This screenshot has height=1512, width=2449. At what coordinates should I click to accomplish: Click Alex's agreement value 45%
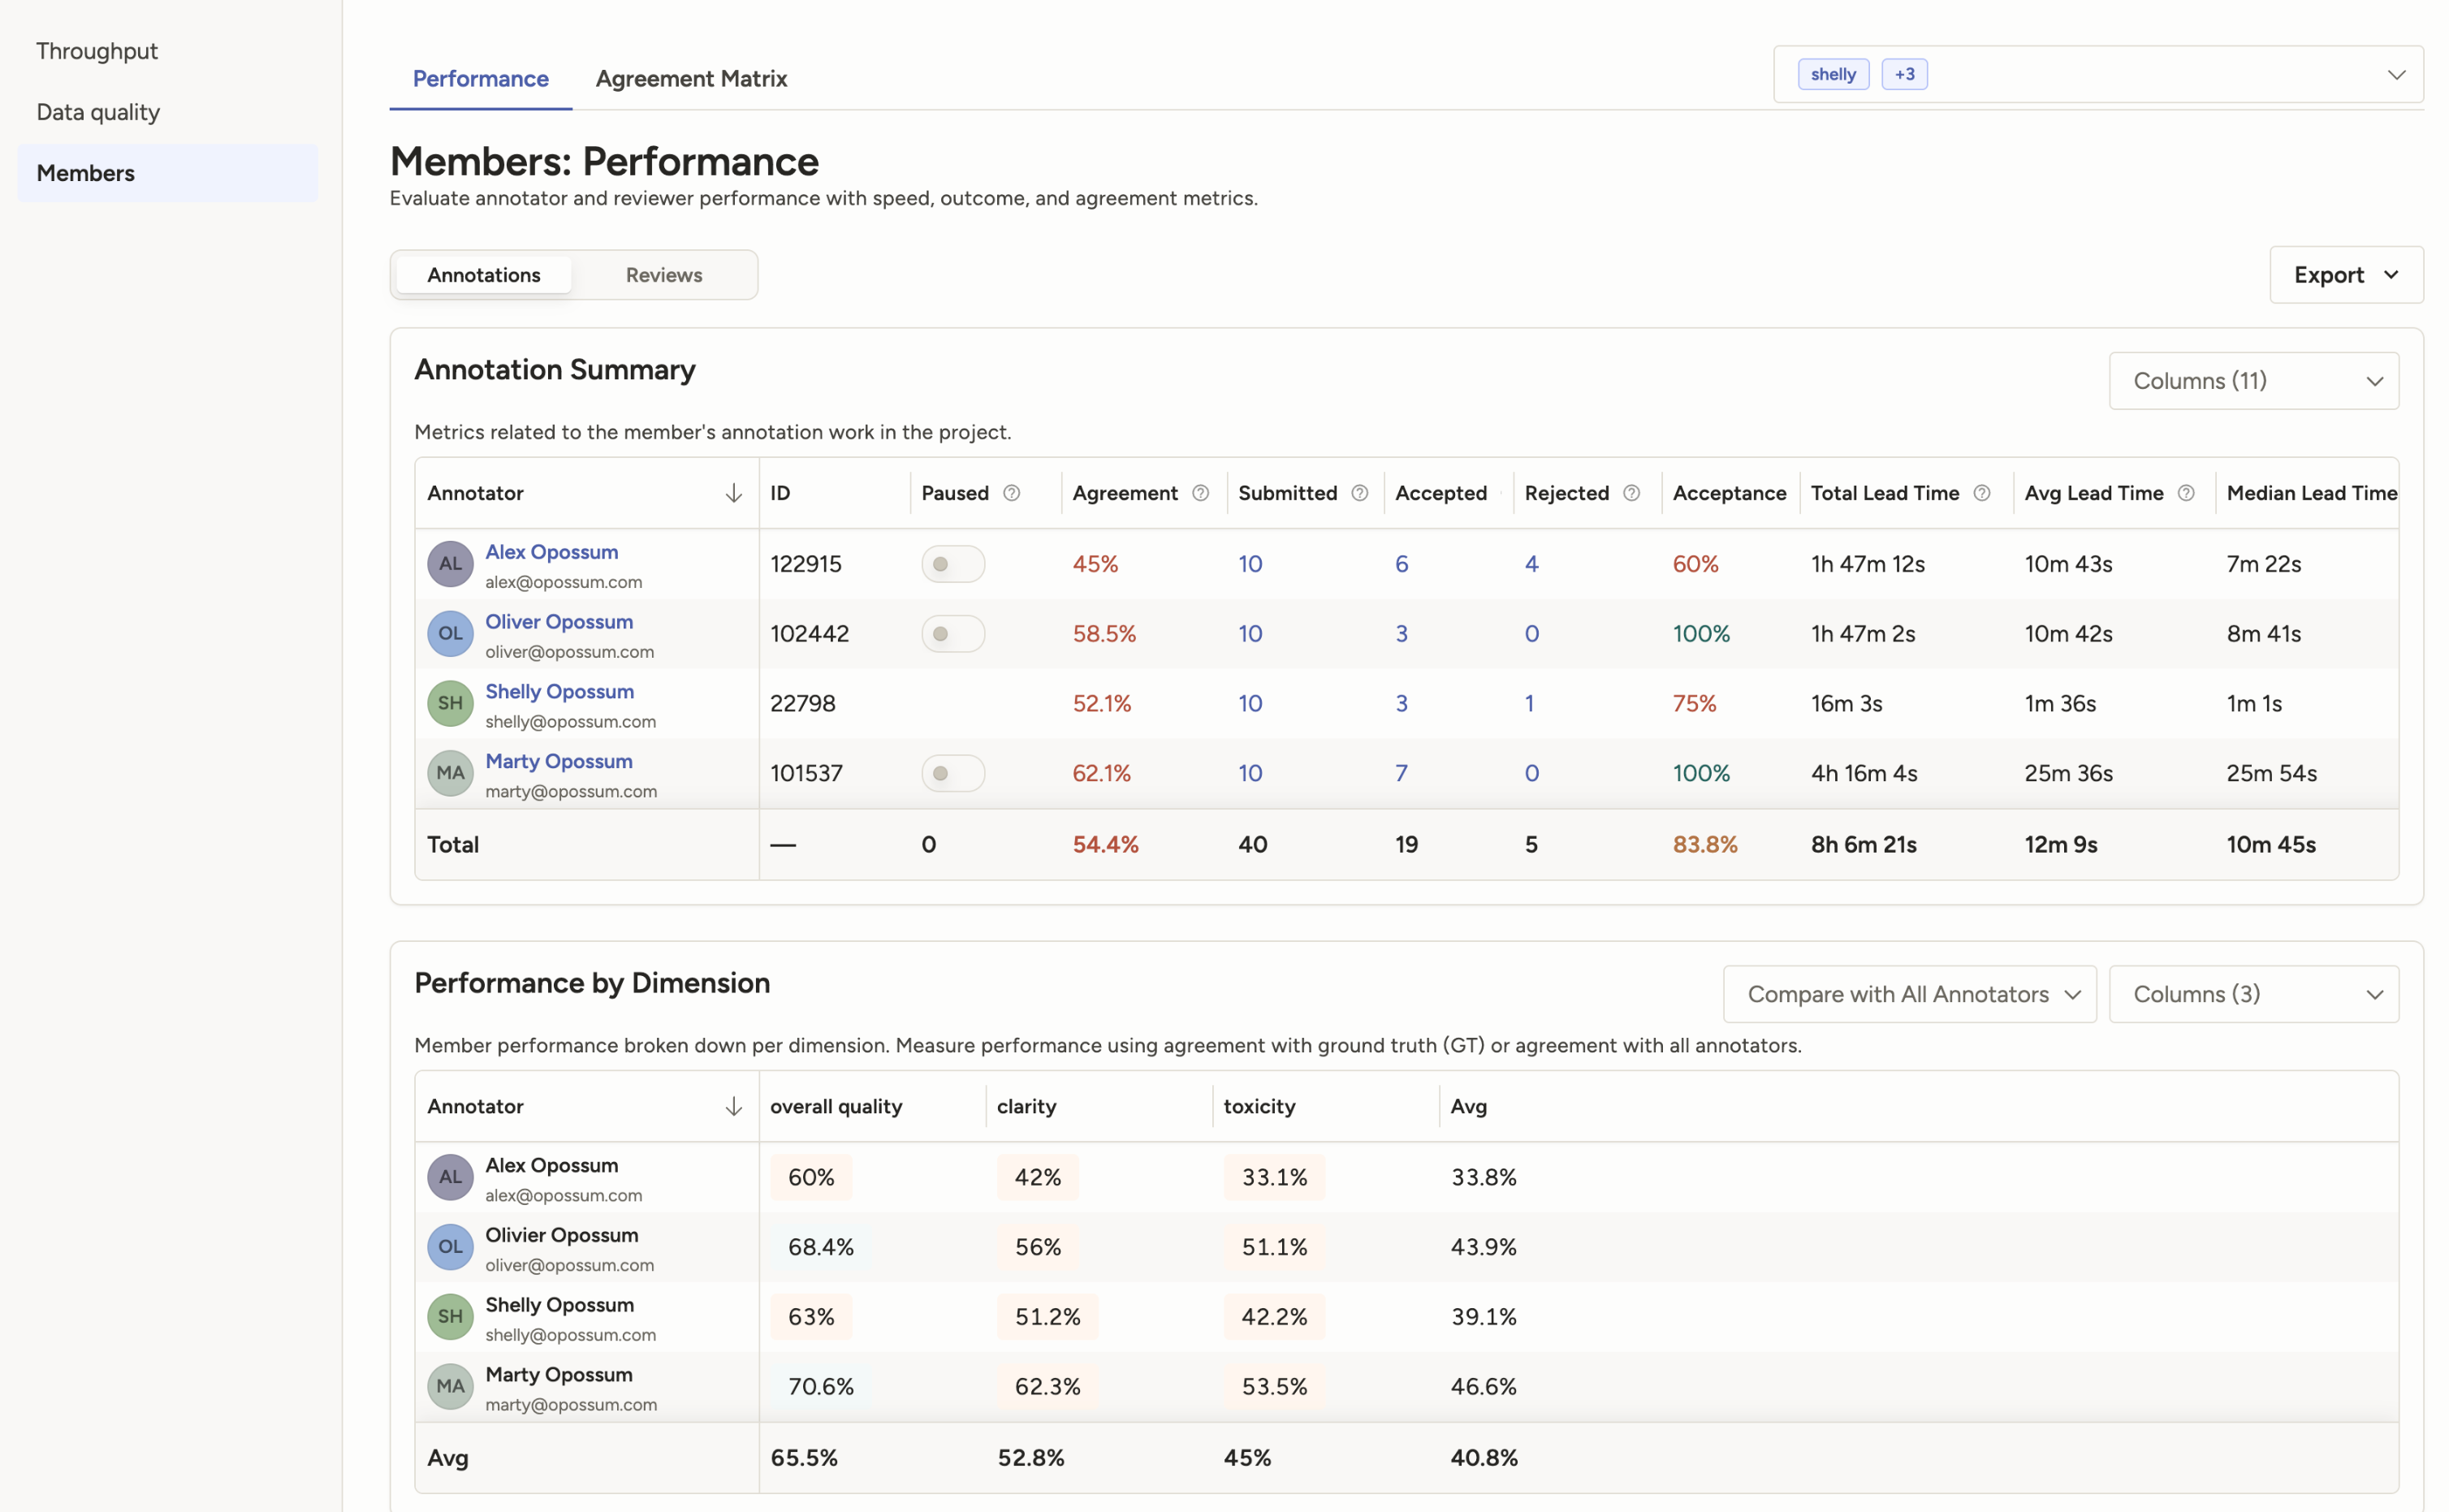click(x=1095, y=564)
